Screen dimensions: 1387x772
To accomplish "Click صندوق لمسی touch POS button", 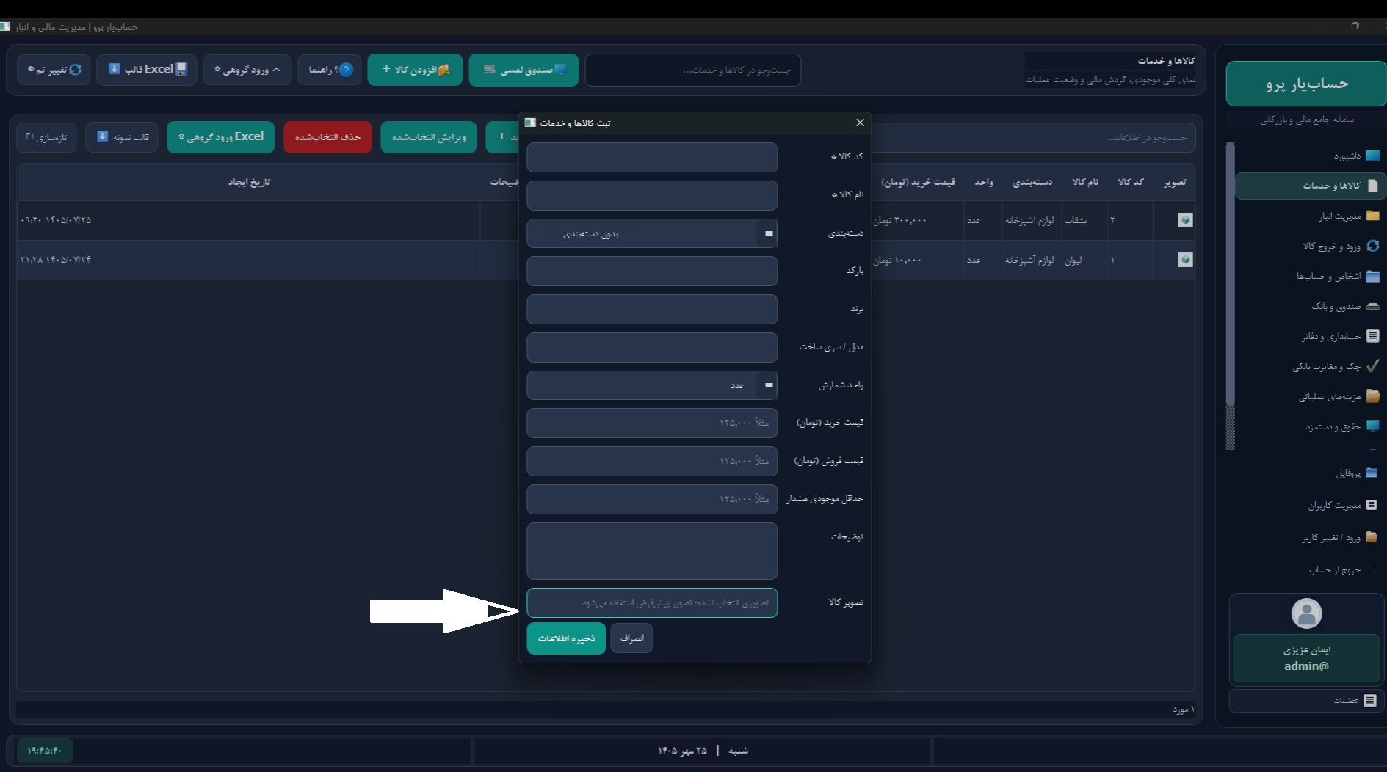I will point(524,70).
